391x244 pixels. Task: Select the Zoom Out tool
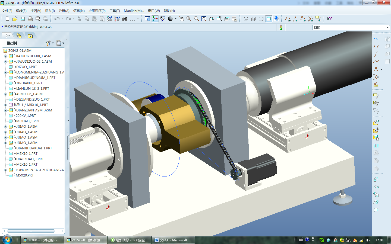pyautogui.click(x=196, y=19)
